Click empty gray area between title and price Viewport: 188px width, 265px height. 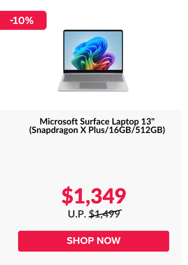click(x=94, y=159)
